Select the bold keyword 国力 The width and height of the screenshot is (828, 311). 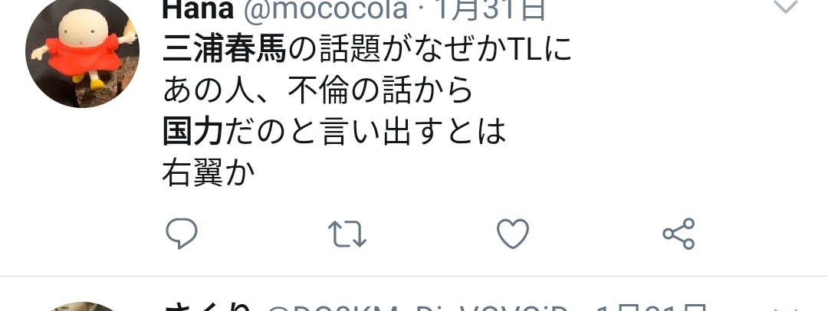pyautogui.click(x=193, y=132)
